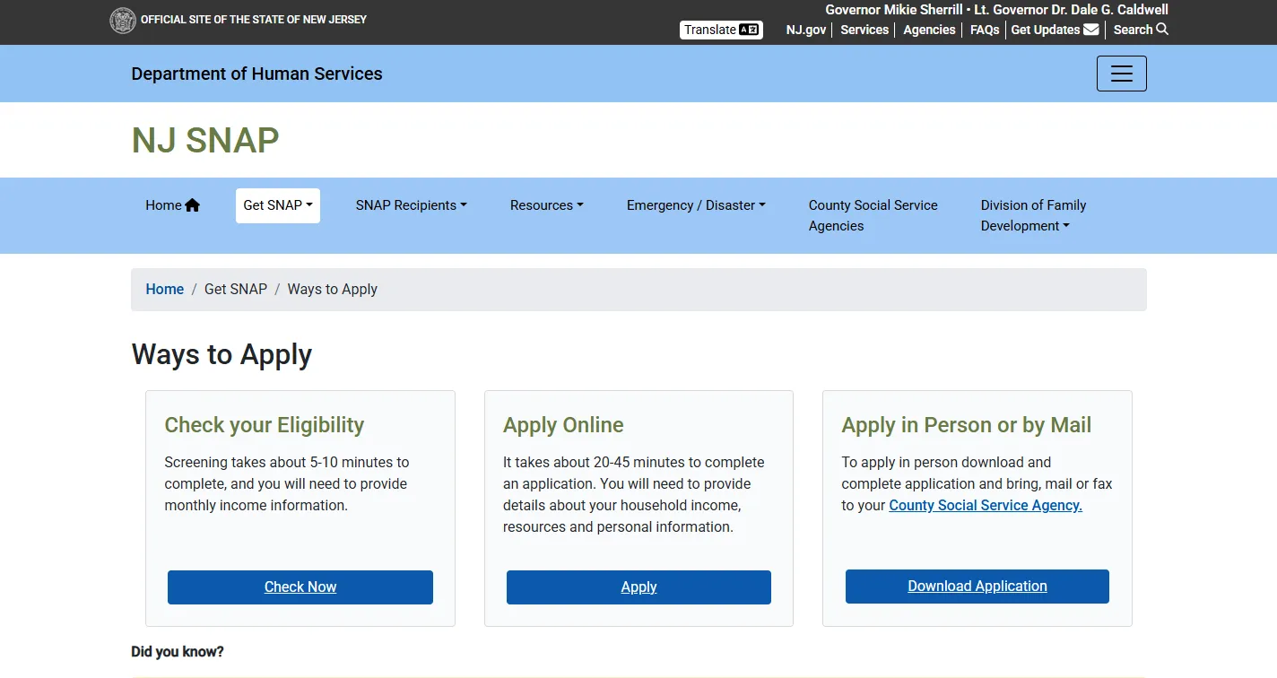Expand the Get SNAP dropdown menu

click(x=278, y=205)
